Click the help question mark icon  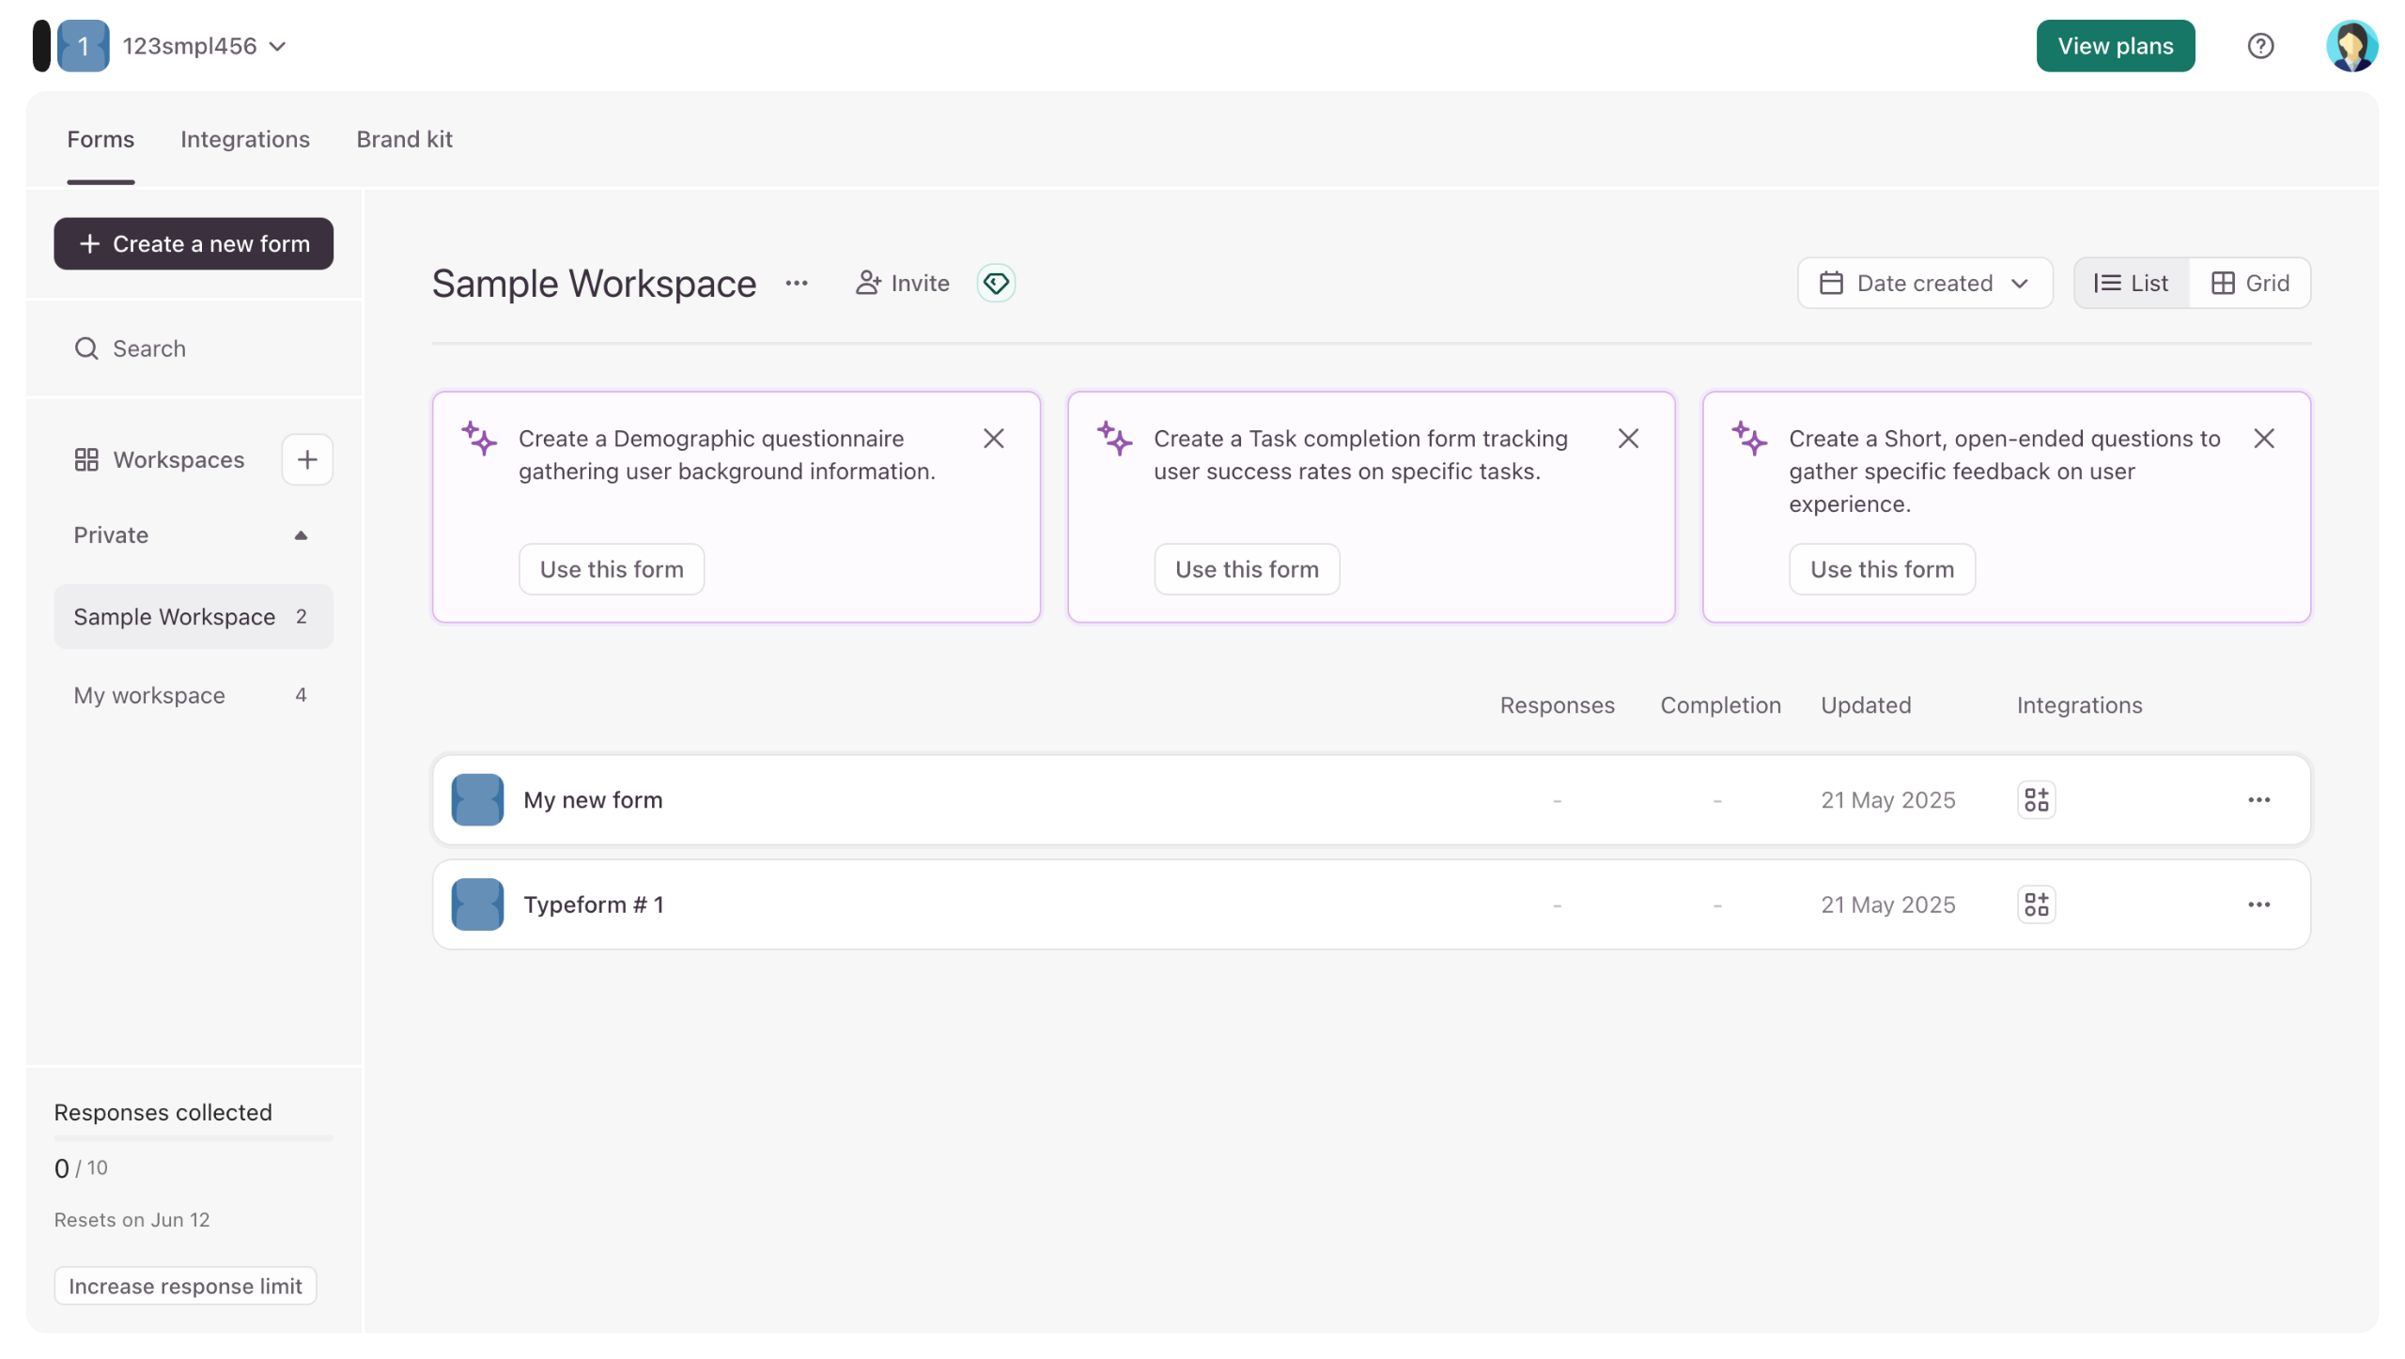2259,46
